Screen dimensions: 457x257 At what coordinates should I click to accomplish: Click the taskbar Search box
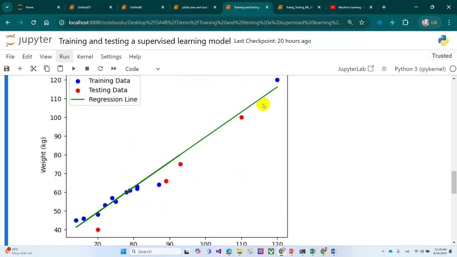click(155, 251)
